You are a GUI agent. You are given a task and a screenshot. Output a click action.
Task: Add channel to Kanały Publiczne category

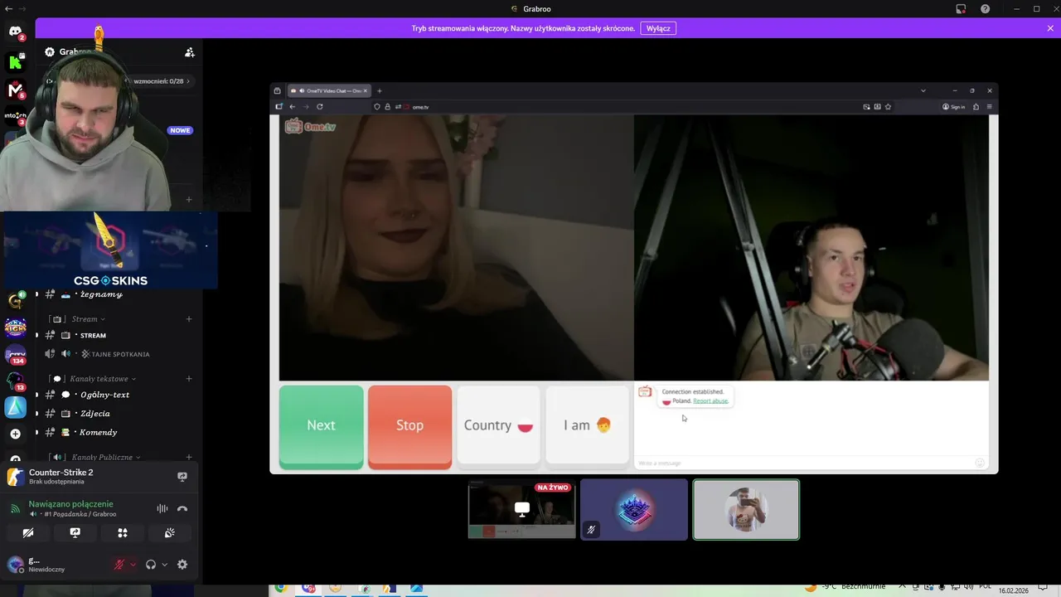pyautogui.click(x=189, y=458)
